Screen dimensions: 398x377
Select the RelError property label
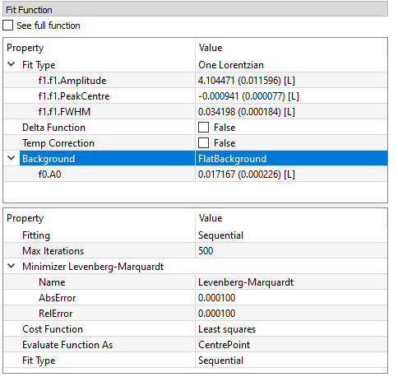click(x=56, y=314)
